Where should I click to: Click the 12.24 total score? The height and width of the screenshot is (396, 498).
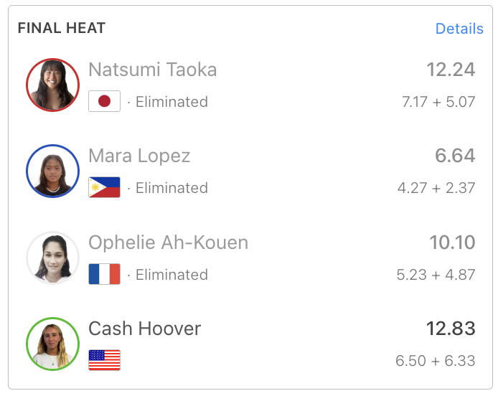click(451, 70)
